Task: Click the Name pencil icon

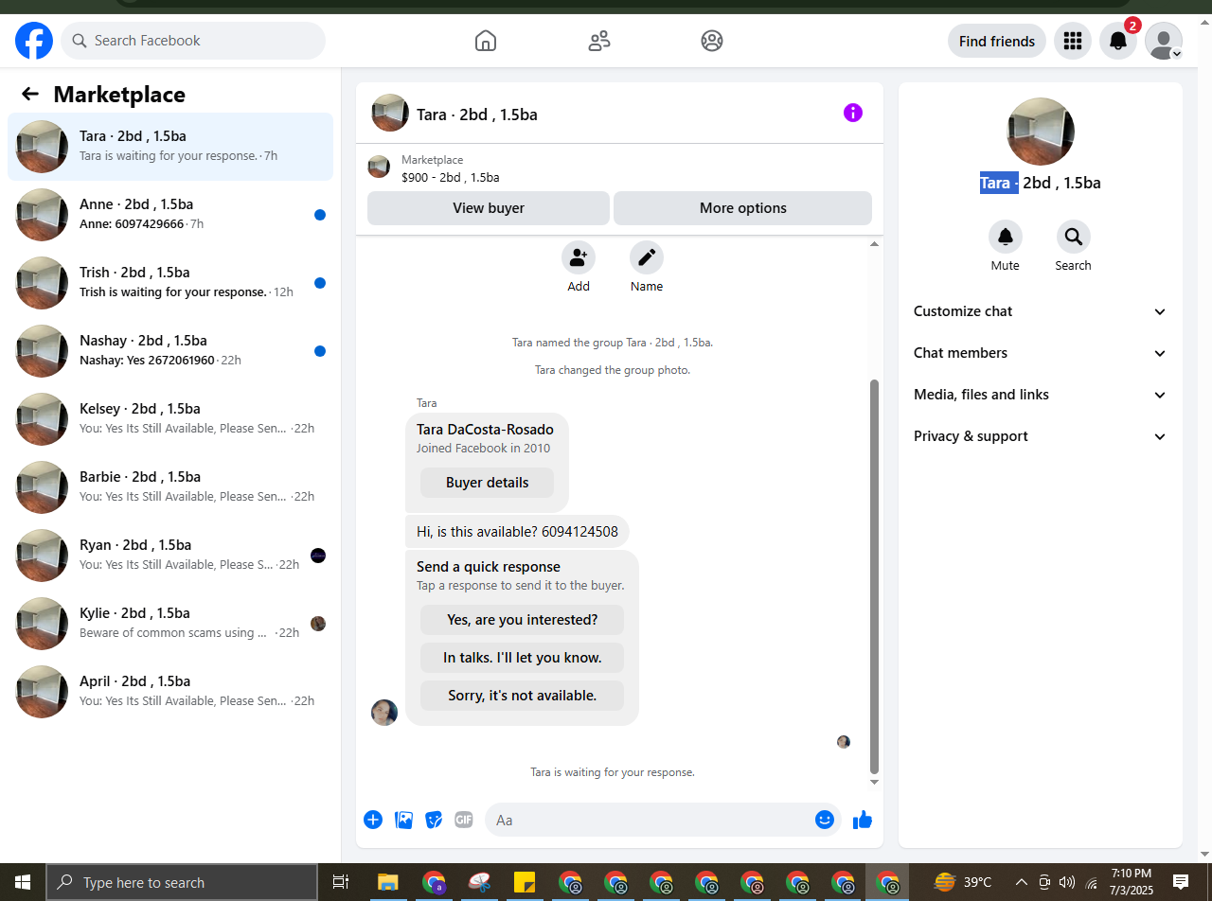Action: [x=647, y=257]
